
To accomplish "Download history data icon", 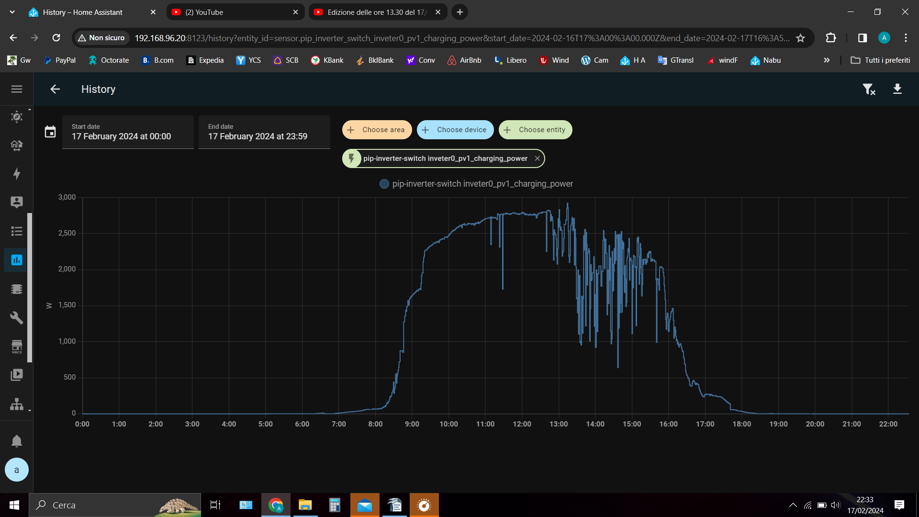I will click(x=897, y=89).
